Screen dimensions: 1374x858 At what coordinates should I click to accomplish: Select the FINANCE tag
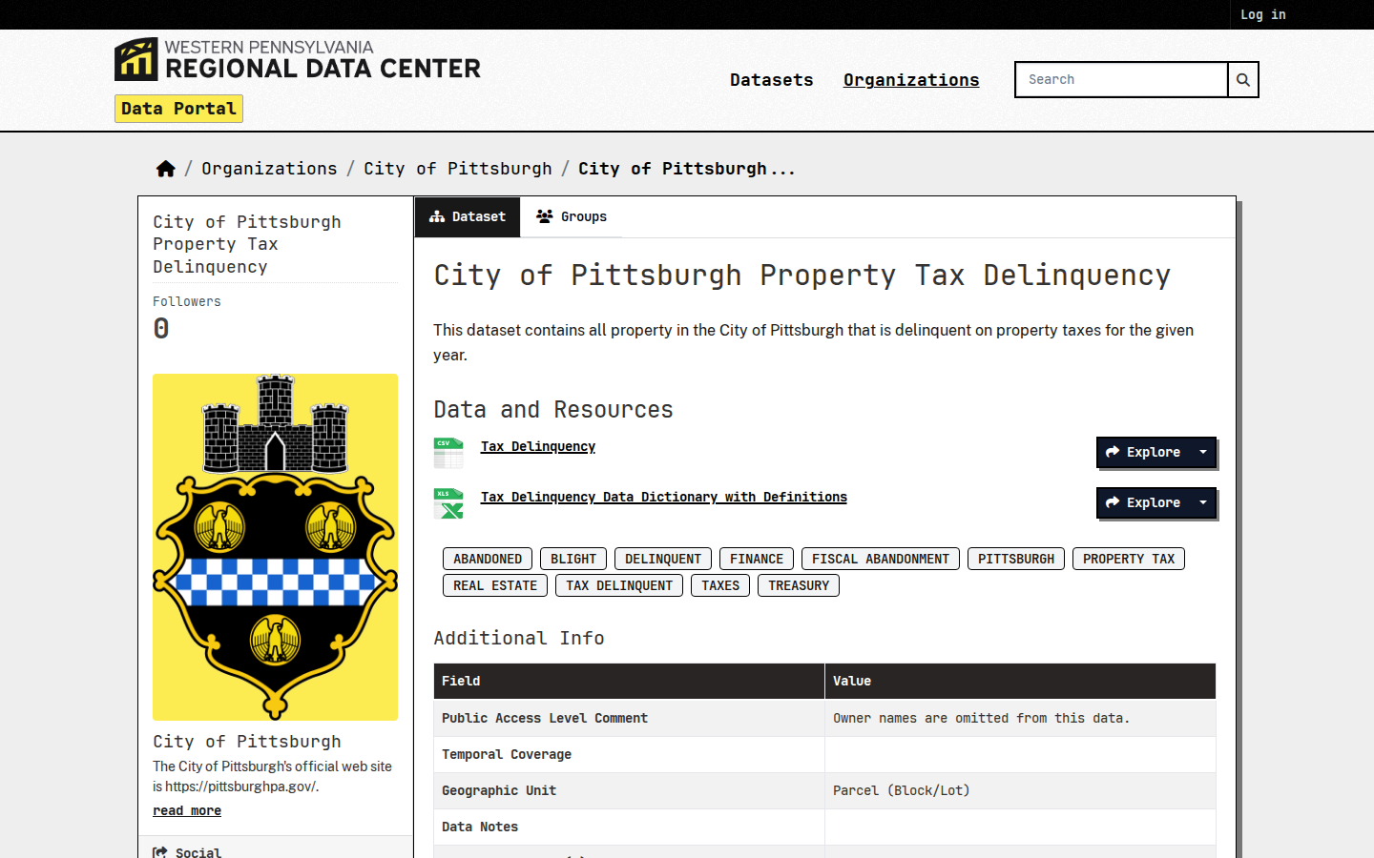757,559
